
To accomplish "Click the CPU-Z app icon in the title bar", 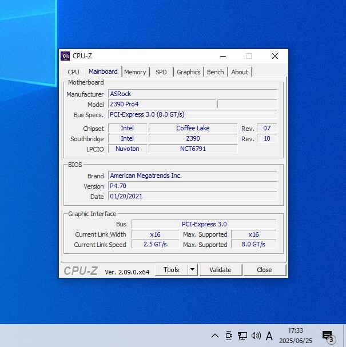I will point(65,56).
